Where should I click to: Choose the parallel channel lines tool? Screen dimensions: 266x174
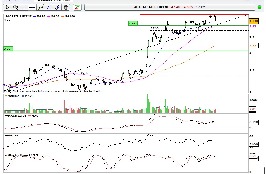[x=57, y=7]
